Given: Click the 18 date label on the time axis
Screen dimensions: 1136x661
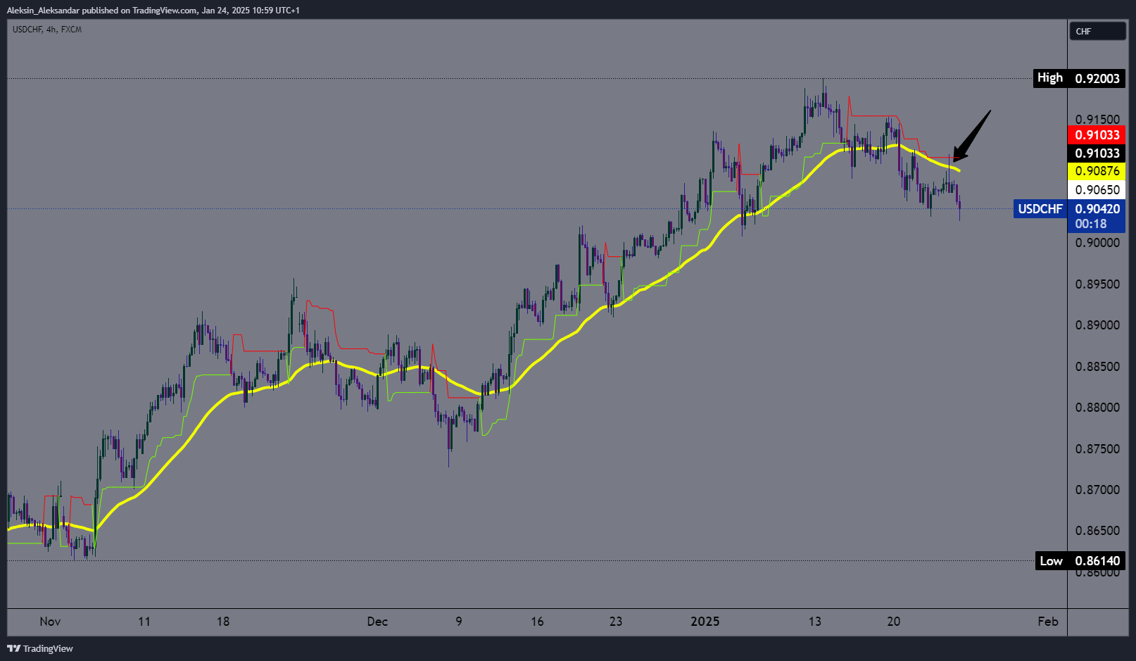Looking at the screenshot, I should pyautogui.click(x=223, y=622).
